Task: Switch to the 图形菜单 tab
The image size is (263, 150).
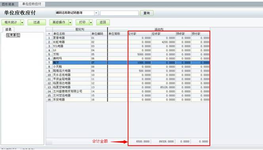Action: (8, 4)
